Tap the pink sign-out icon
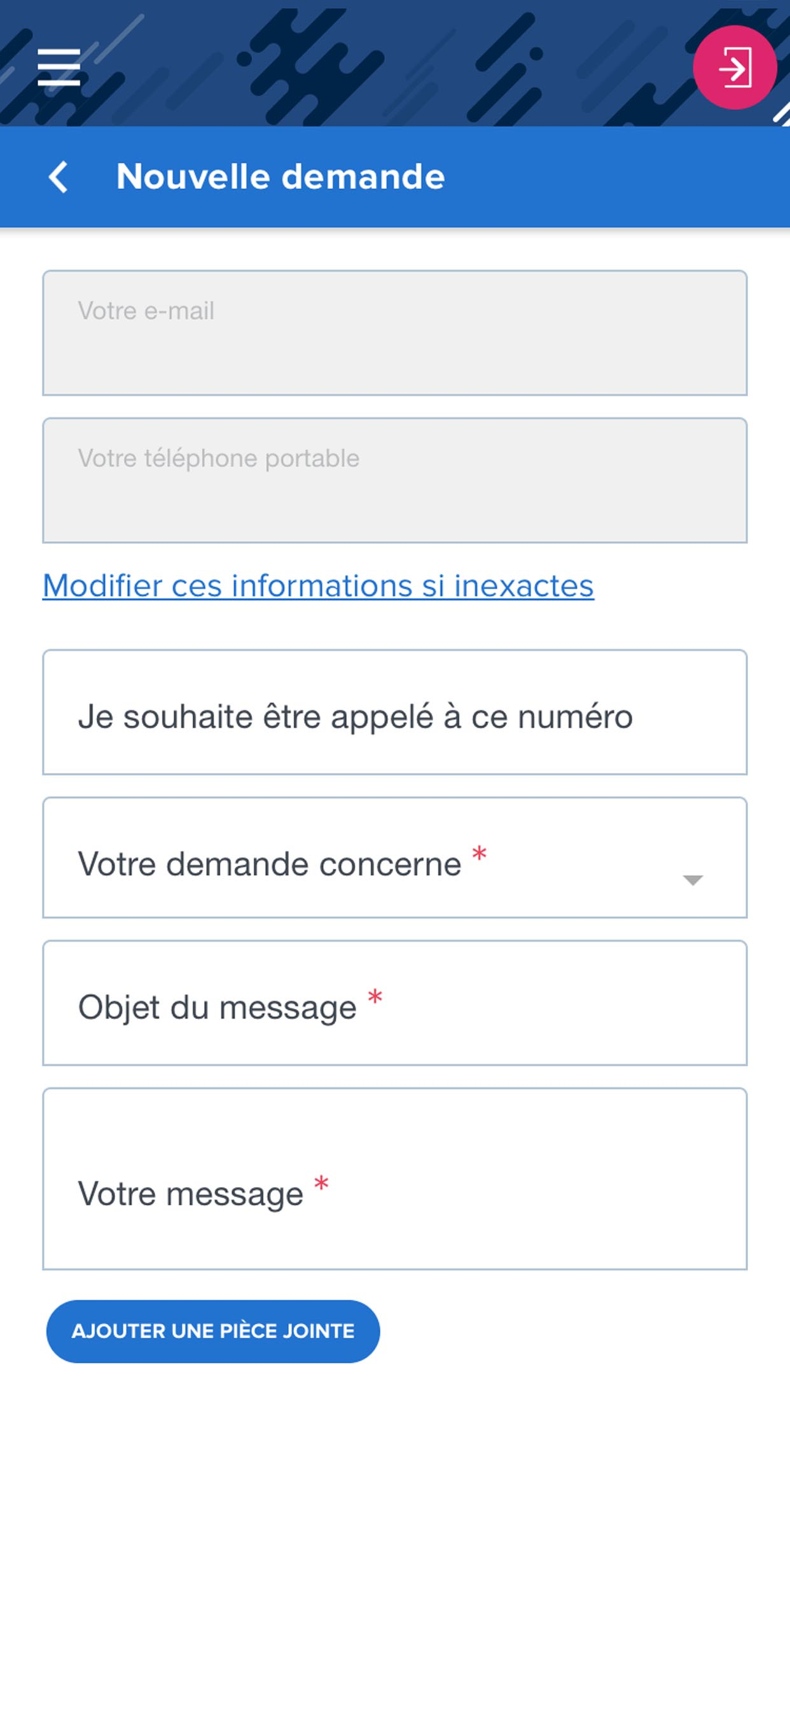This screenshot has width=790, height=1710. [735, 67]
